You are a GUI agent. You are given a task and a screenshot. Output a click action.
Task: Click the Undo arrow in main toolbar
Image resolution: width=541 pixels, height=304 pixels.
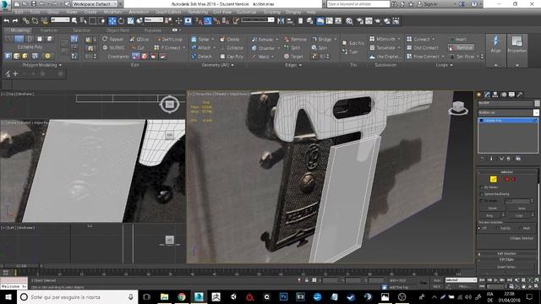pos(6,21)
